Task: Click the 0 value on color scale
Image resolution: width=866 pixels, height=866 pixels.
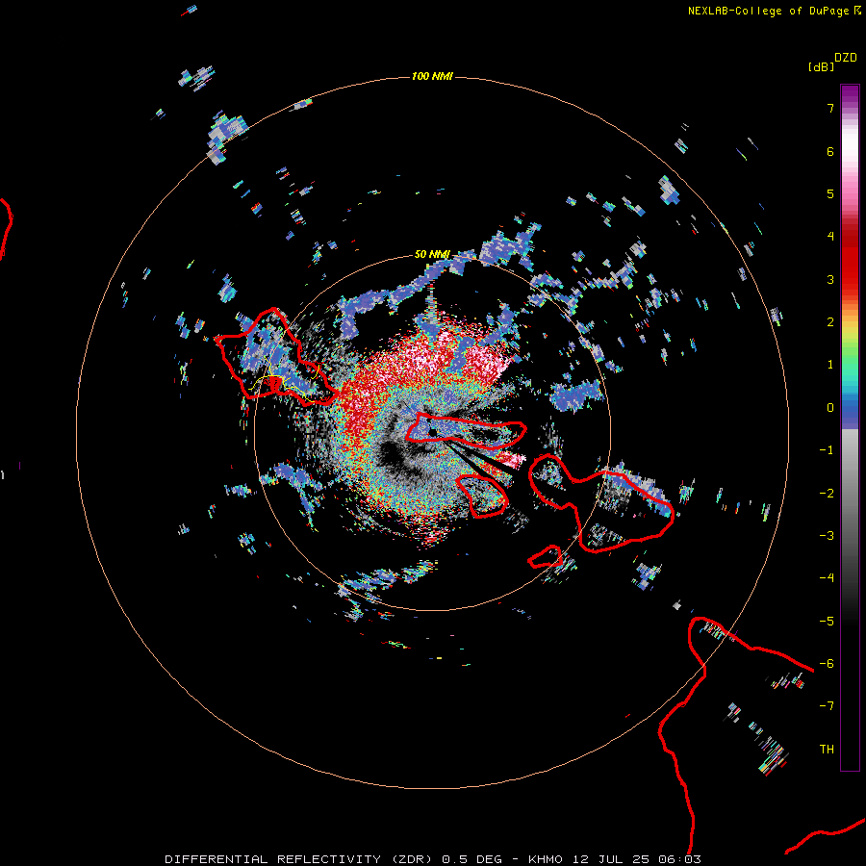Action: point(830,408)
